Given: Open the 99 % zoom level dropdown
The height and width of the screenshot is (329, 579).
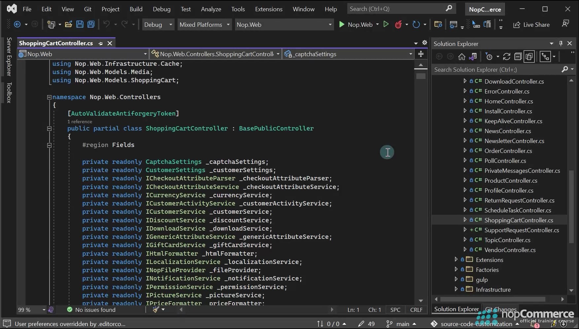Looking at the screenshot, I should [32, 310].
